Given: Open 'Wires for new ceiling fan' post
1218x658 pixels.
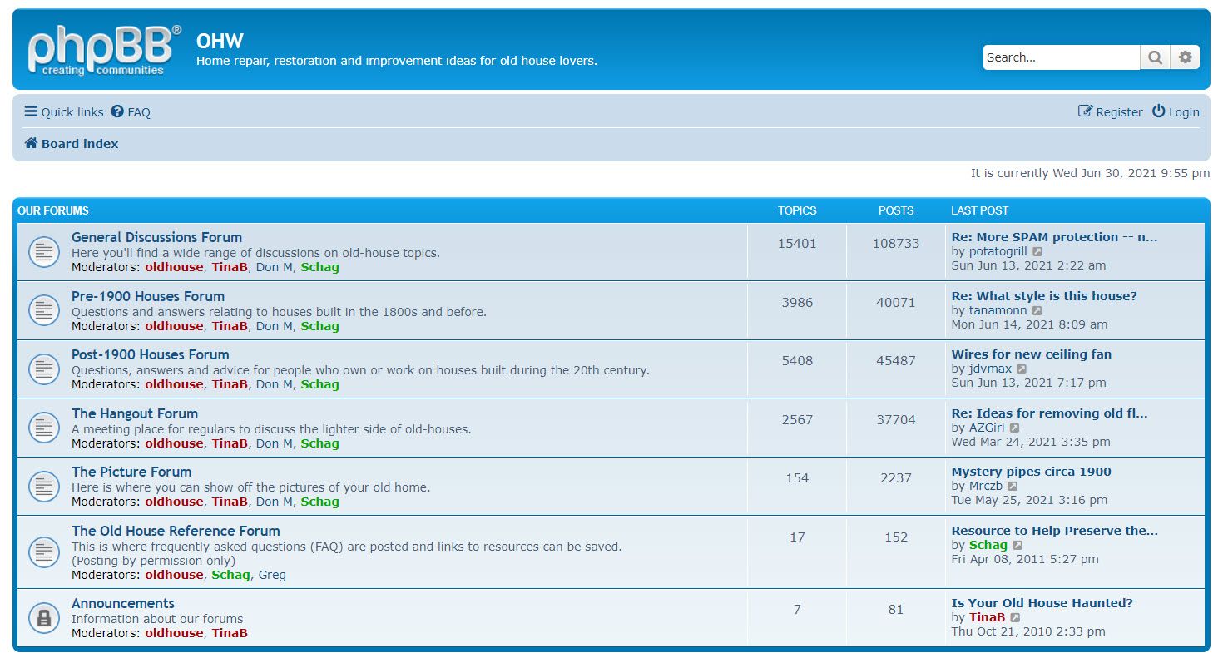Looking at the screenshot, I should 1032,354.
